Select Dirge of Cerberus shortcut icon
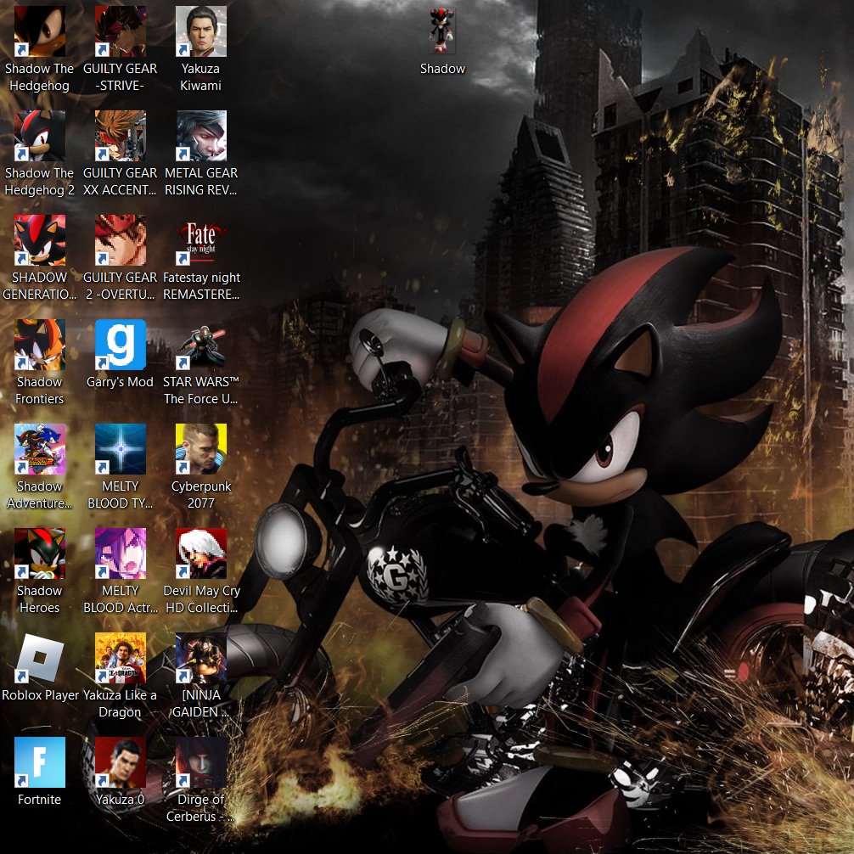The width and height of the screenshot is (854, 854). (x=200, y=762)
